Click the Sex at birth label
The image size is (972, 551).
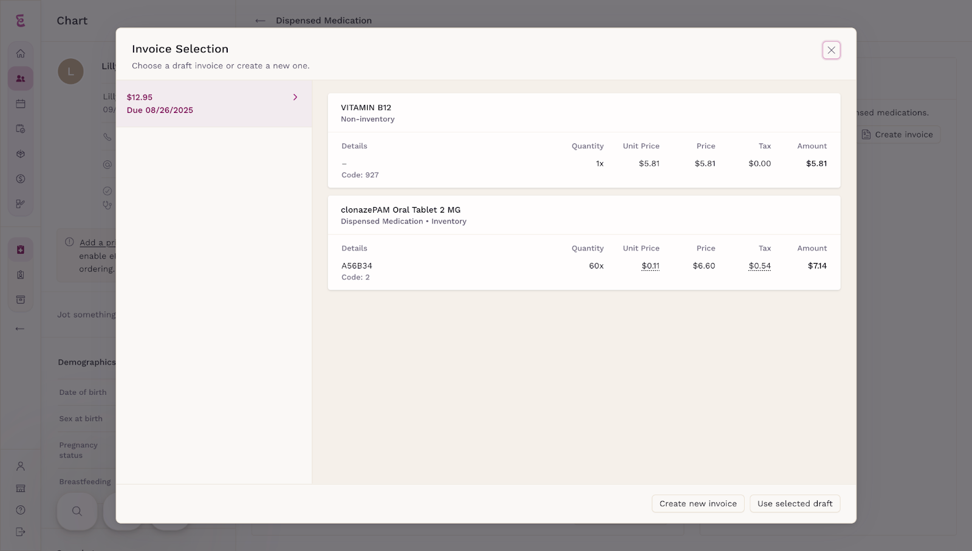coord(81,419)
